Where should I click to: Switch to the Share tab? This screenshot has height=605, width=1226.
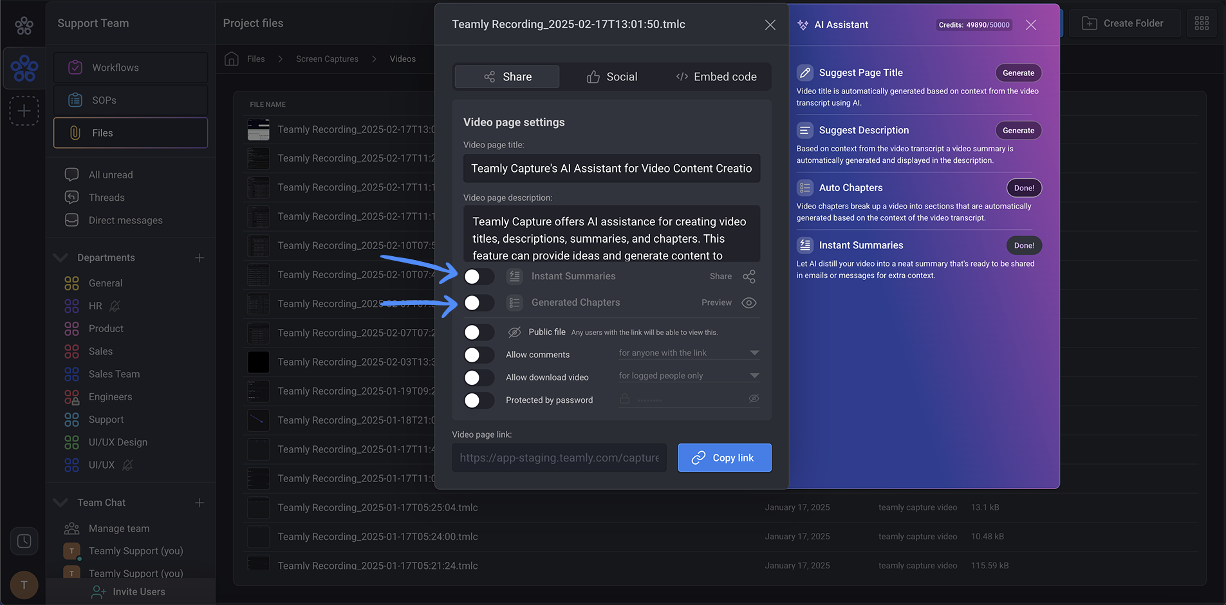(x=507, y=77)
